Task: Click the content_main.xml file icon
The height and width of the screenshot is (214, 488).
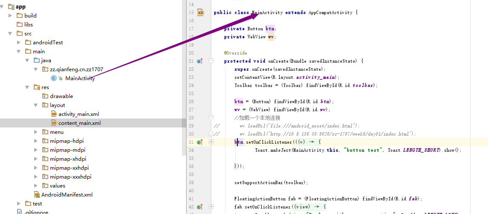Action: pos(53,123)
